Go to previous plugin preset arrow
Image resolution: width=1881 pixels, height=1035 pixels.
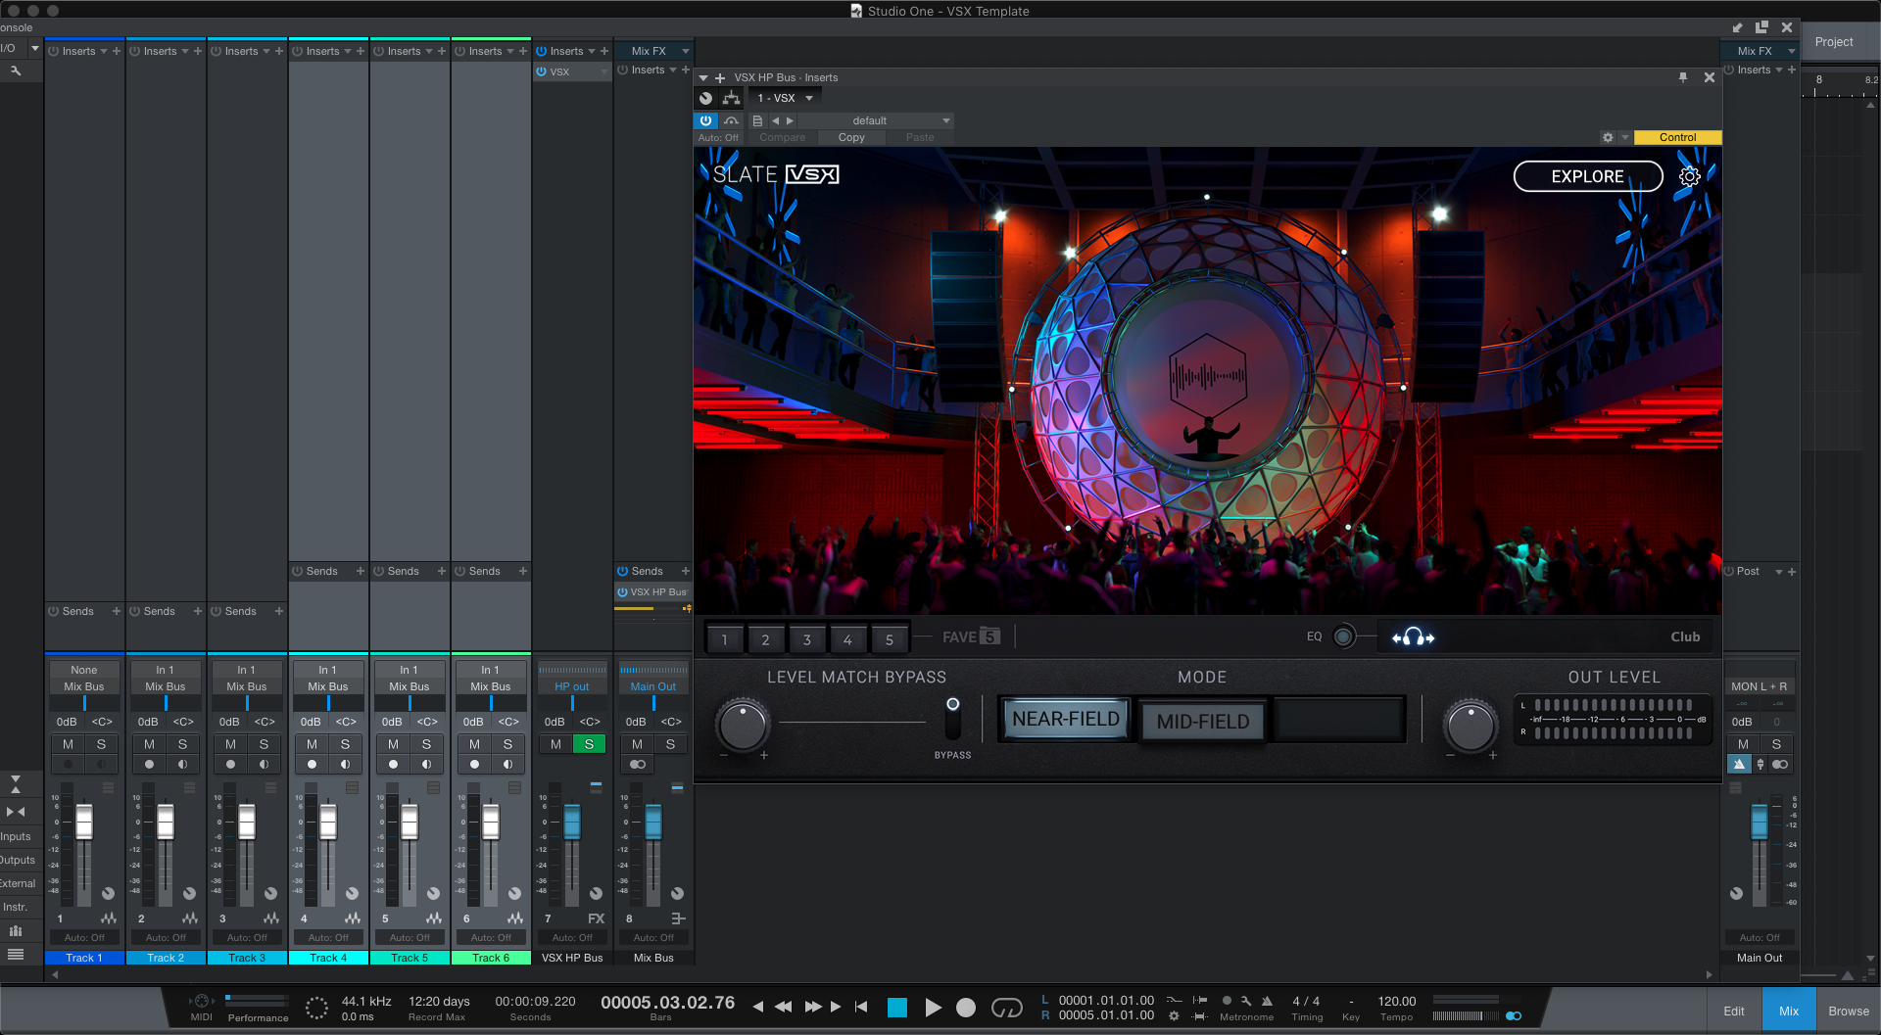775,120
